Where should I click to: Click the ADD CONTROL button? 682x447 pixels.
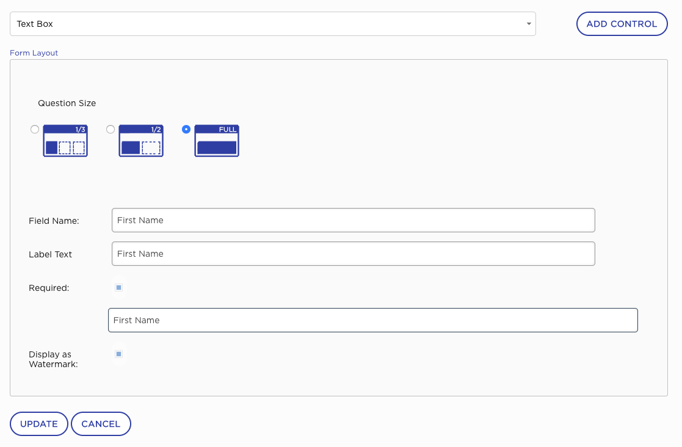point(622,24)
